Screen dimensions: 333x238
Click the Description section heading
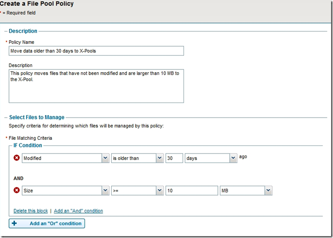[23, 31]
